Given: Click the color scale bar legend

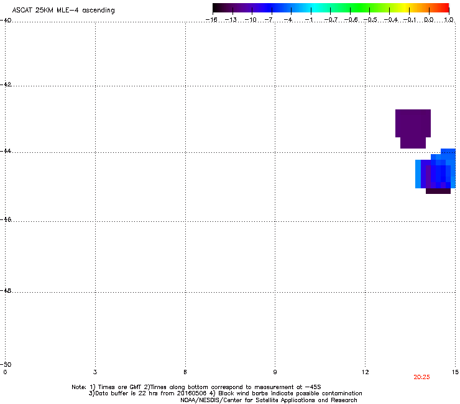Looking at the screenshot, I should click(x=331, y=8).
